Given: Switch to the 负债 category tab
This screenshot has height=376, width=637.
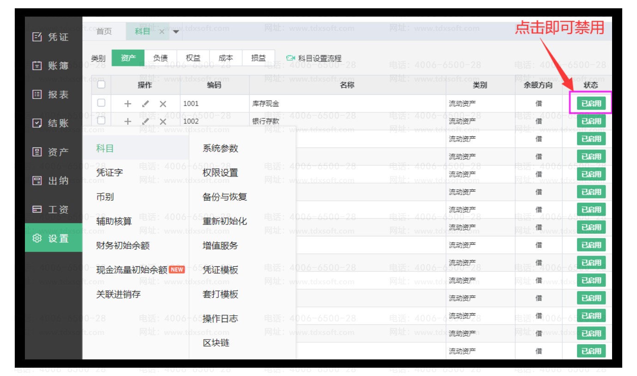Looking at the screenshot, I should click(x=160, y=58).
